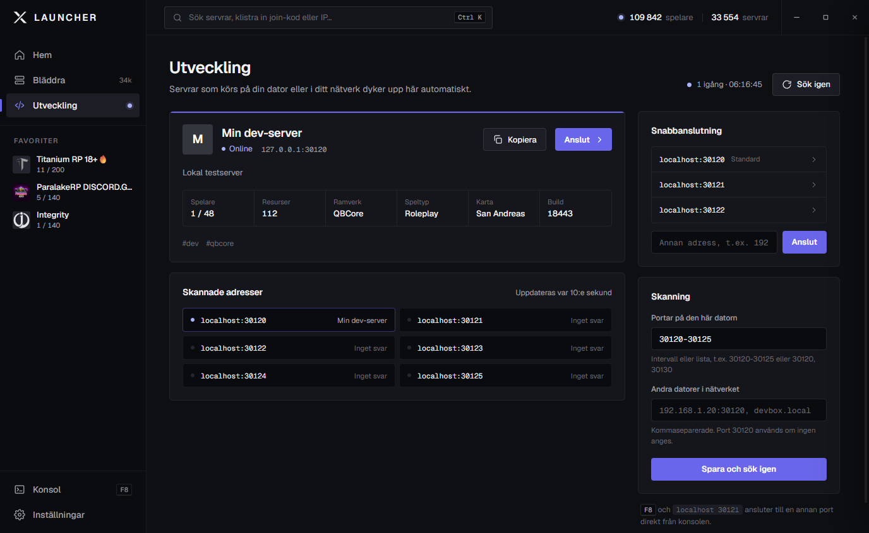Click the Integrity server avatar

21,220
